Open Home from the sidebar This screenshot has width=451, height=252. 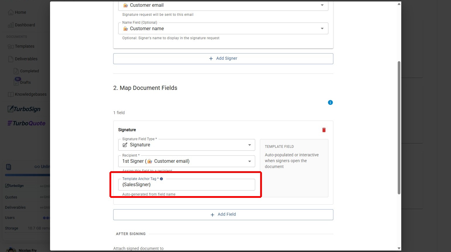click(x=20, y=12)
